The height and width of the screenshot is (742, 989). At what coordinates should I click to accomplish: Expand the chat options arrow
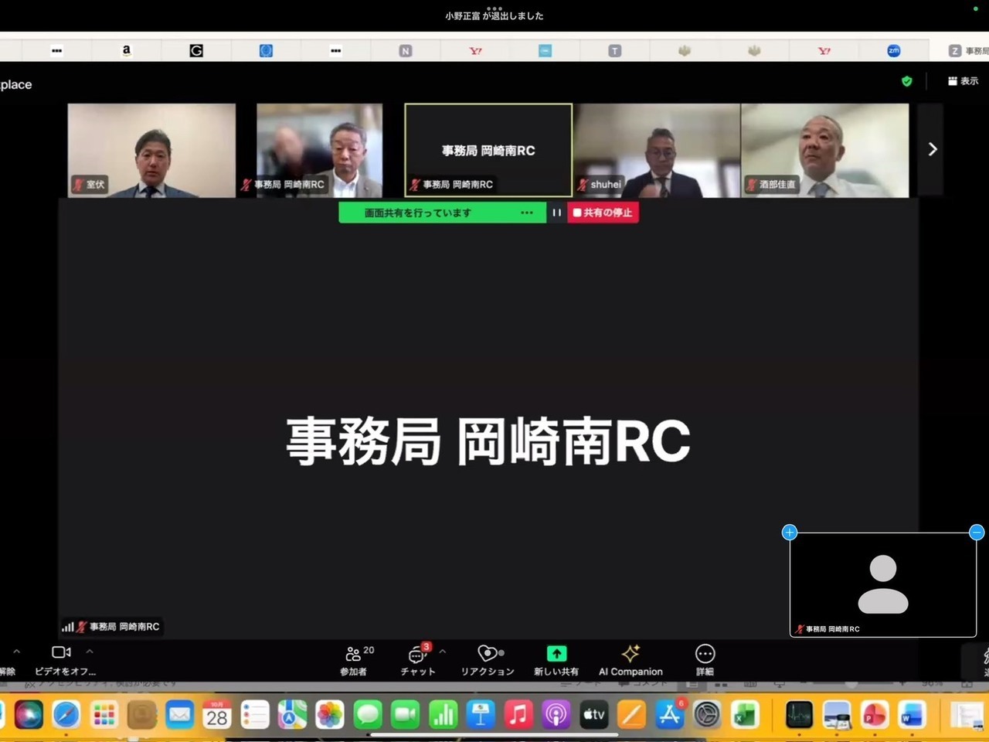pos(443,652)
